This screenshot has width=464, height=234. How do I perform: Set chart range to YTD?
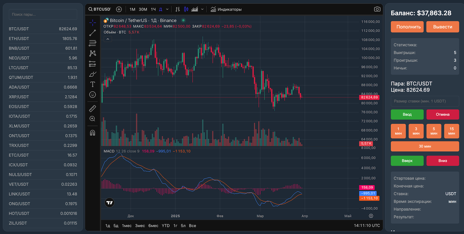165,225
